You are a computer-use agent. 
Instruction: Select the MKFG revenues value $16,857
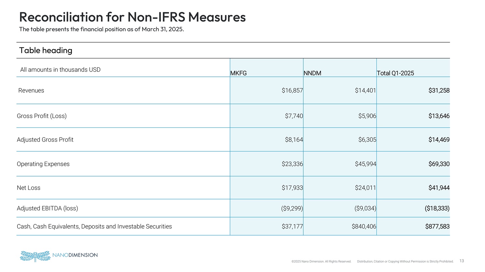[x=292, y=91]
